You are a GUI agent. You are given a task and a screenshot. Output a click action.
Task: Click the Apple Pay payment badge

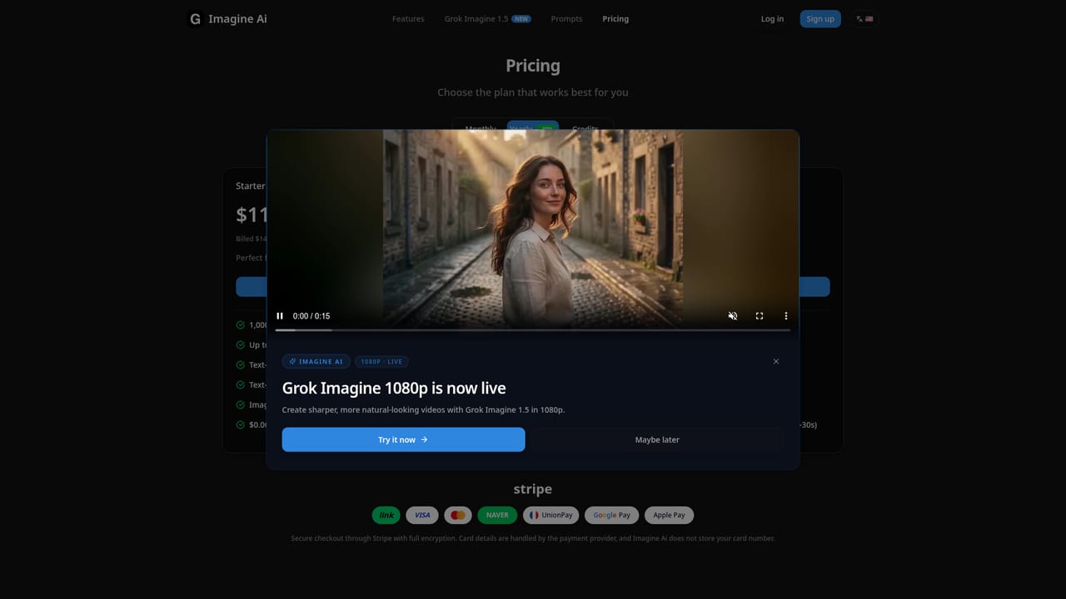(x=669, y=515)
